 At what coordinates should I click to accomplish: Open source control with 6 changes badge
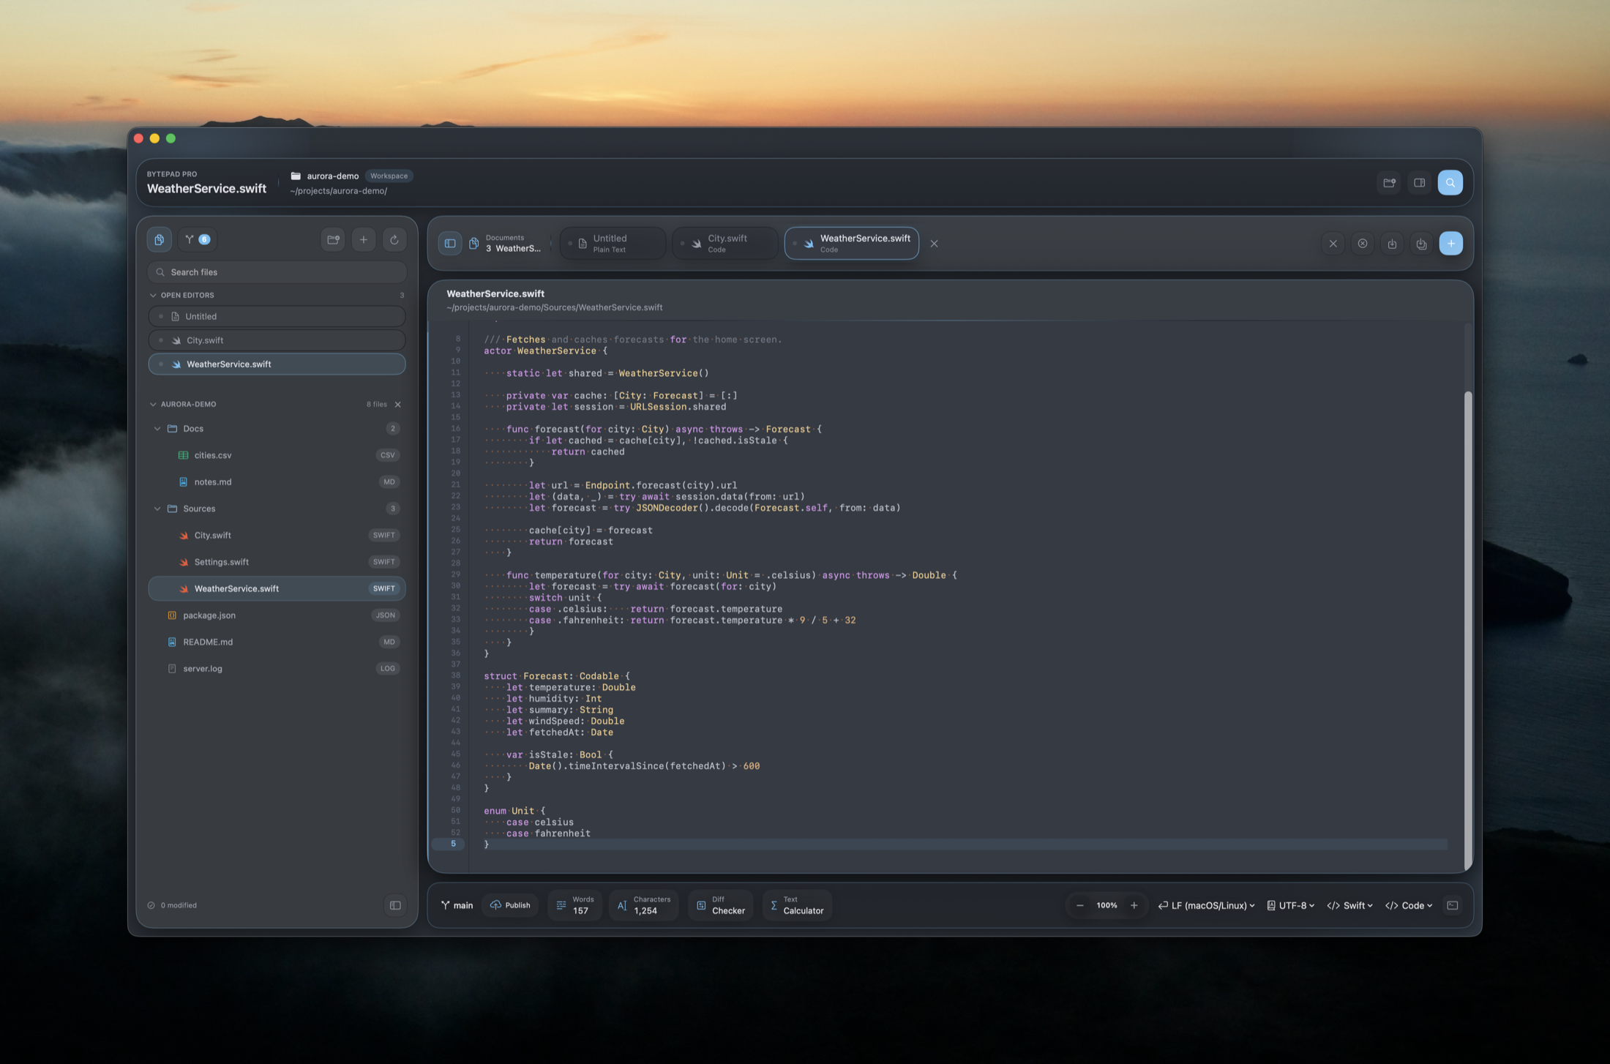click(197, 239)
